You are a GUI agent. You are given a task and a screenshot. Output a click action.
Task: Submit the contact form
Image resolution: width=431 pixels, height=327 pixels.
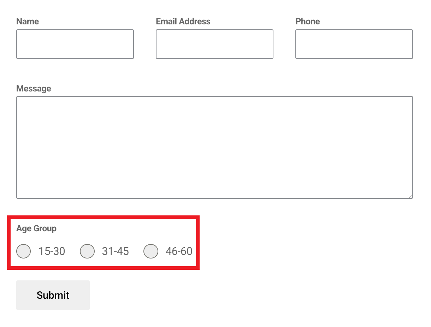53,295
